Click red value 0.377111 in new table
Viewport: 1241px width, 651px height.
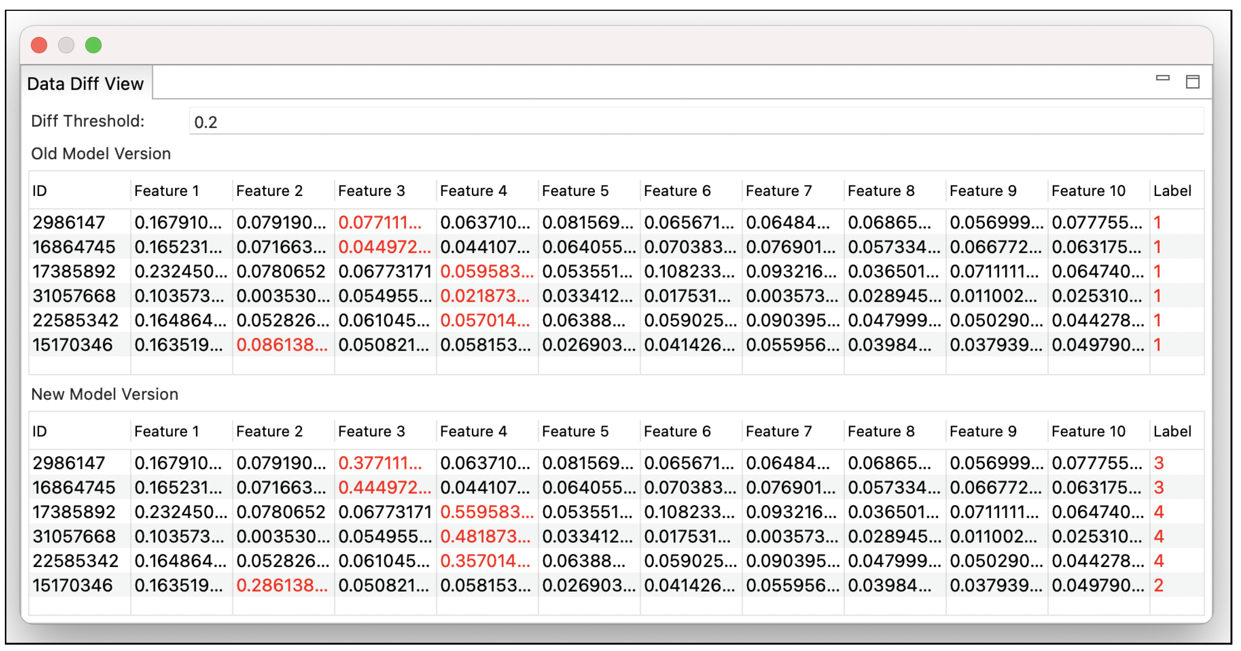(380, 463)
